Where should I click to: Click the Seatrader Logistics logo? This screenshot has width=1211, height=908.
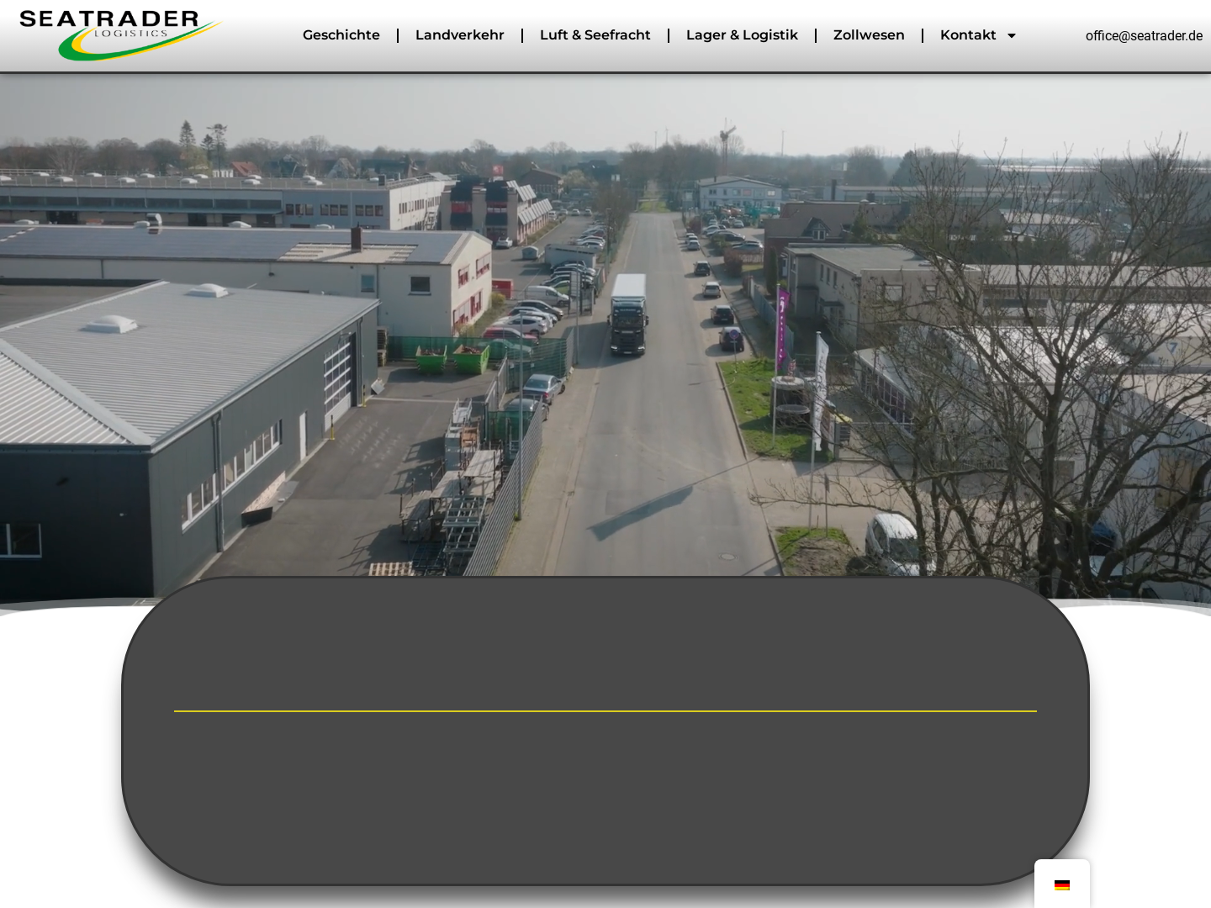[x=120, y=35]
